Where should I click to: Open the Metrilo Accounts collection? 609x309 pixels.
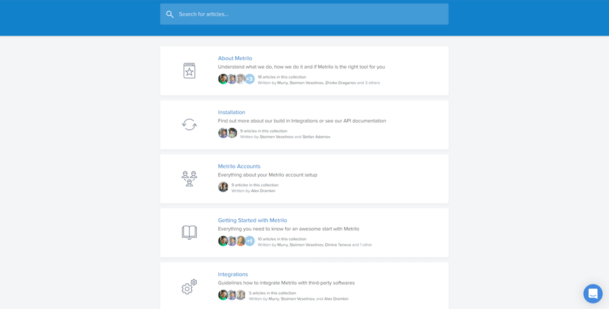coord(239,166)
